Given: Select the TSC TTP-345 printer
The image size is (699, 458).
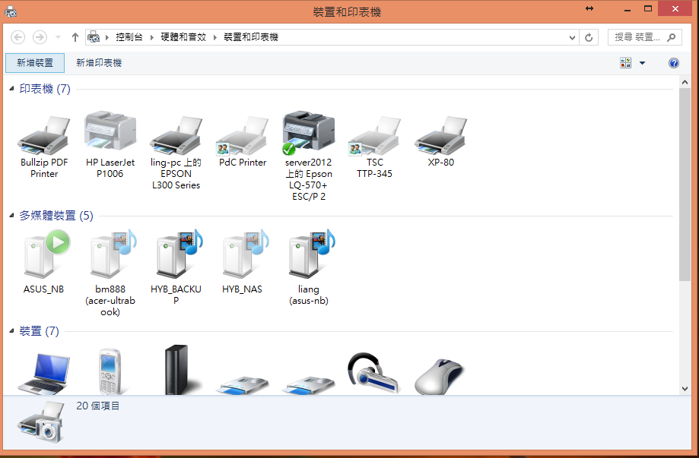Looking at the screenshot, I should 374,135.
